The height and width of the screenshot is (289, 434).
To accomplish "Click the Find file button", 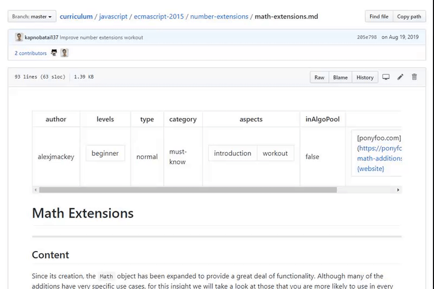I will (379, 17).
